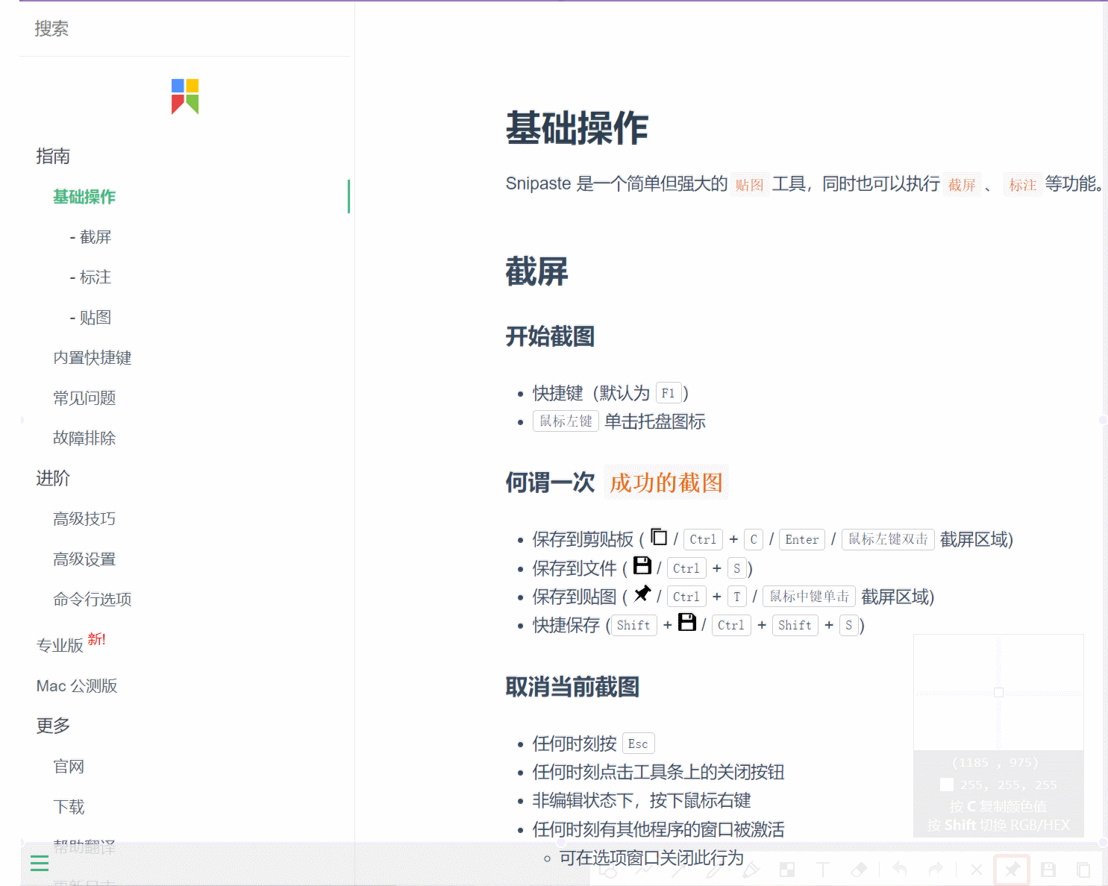Screen dimensions: 1108x886
Task: Pin the screenshot using the highlighted pin icon
Action: coord(1012,870)
